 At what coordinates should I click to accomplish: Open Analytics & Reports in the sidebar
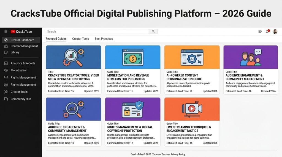[21, 63]
